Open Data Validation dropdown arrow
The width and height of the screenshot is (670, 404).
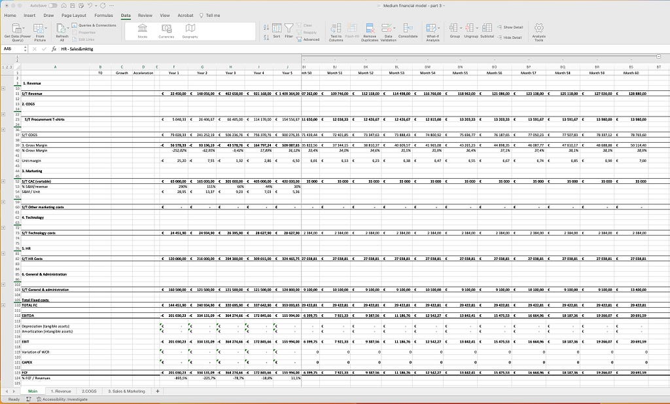pos(393,28)
